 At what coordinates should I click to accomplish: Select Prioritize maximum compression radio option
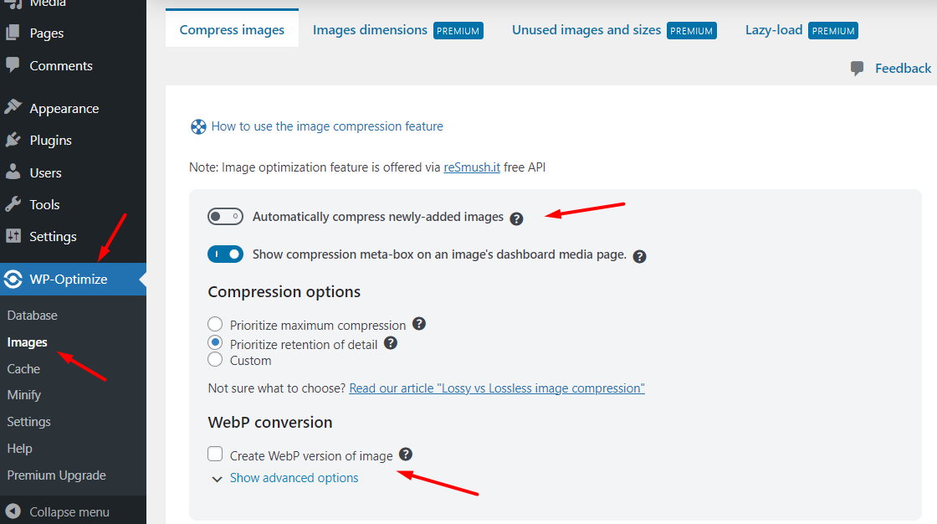pyautogui.click(x=215, y=325)
